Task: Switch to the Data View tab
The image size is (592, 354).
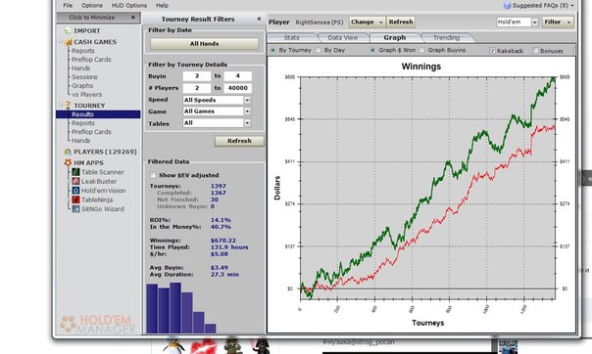Action: tap(343, 38)
